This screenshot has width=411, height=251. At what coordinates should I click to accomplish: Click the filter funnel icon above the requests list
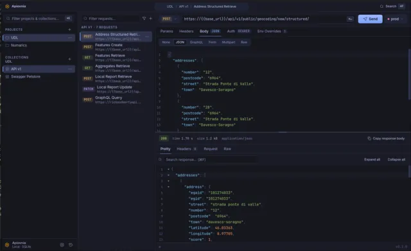click(144, 19)
